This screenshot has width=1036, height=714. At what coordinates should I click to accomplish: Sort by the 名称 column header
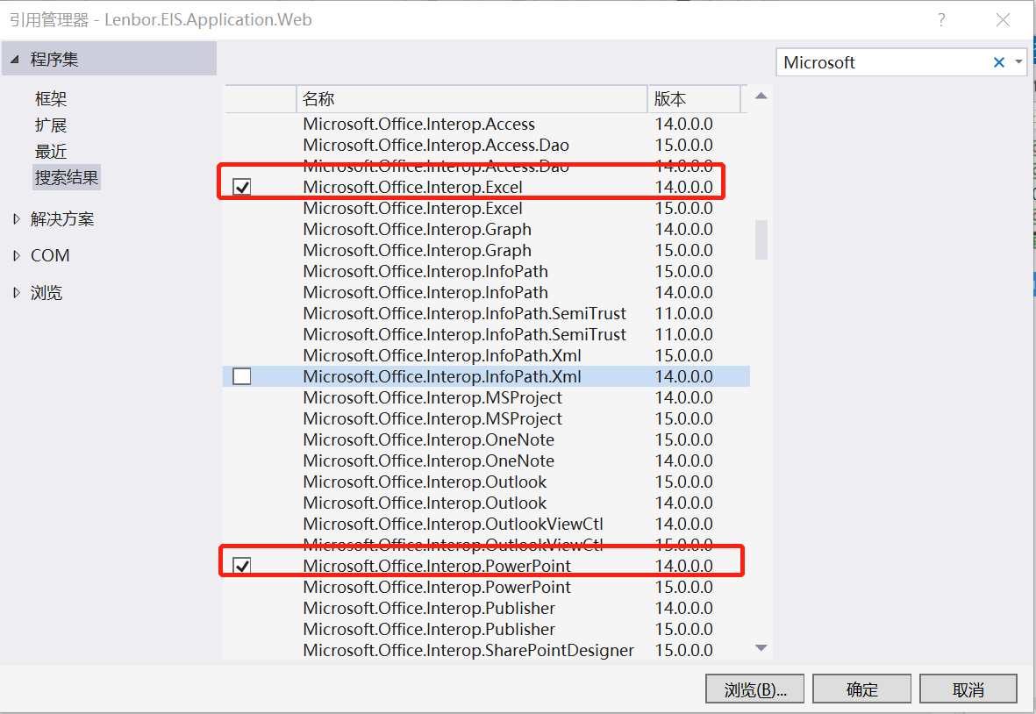point(472,99)
